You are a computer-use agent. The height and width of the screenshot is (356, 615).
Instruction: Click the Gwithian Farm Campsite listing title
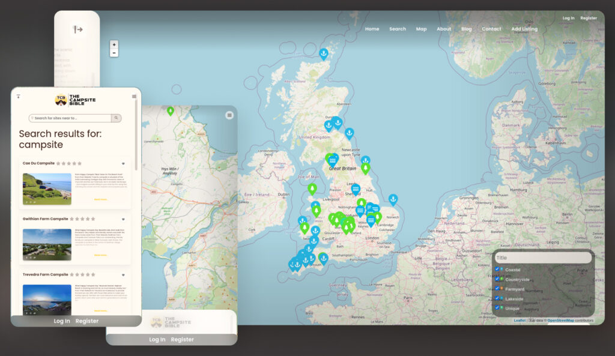46,219
